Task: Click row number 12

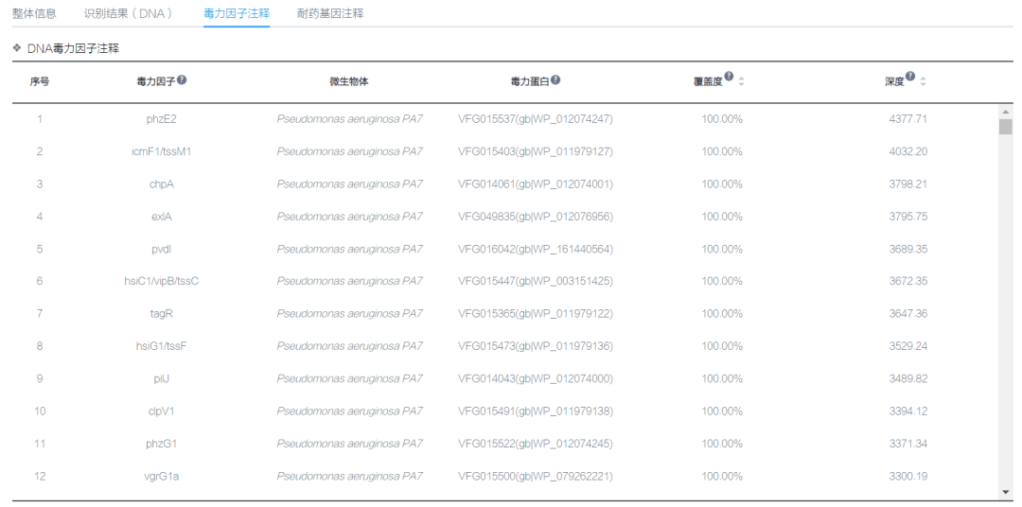Action: pyautogui.click(x=40, y=477)
